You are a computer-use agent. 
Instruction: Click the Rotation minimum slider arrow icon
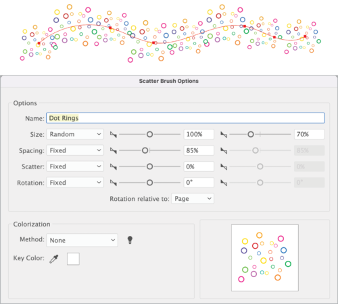(x=114, y=183)
